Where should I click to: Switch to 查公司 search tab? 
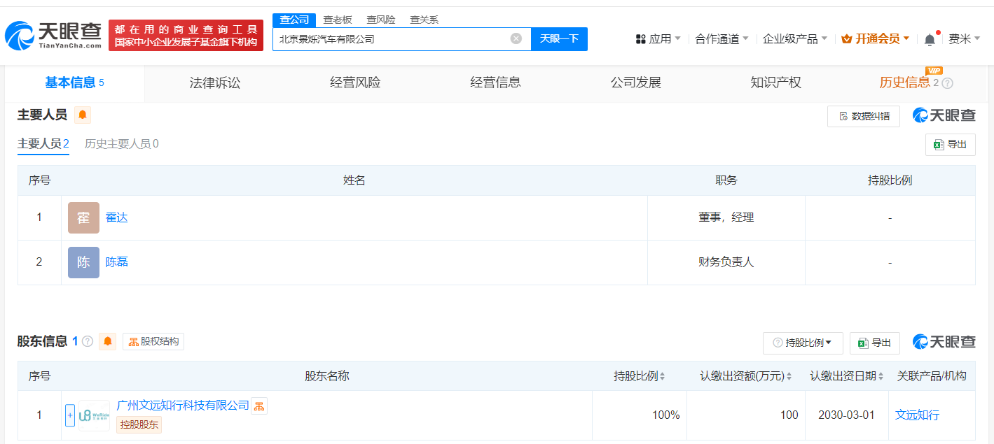[x=294, y=20]
